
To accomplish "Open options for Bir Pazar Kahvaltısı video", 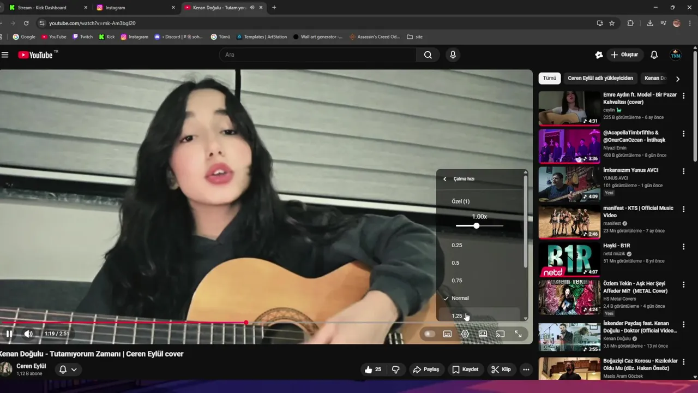I will click(684, 96).
